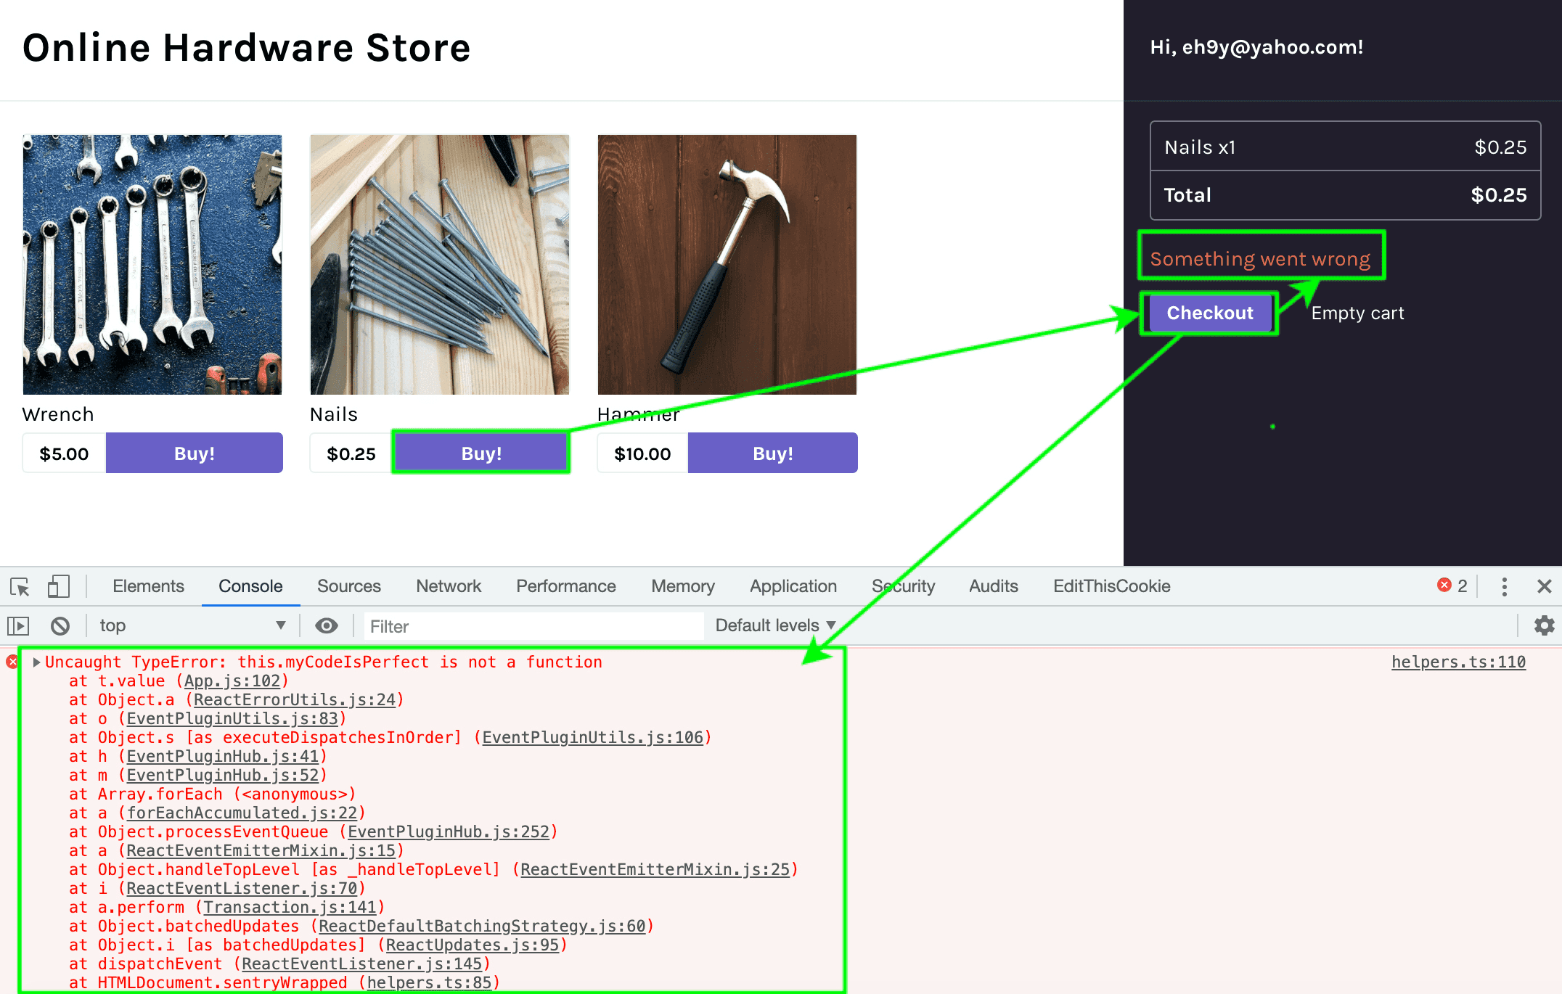Open the Default levels dropdown

click(773, 625)
